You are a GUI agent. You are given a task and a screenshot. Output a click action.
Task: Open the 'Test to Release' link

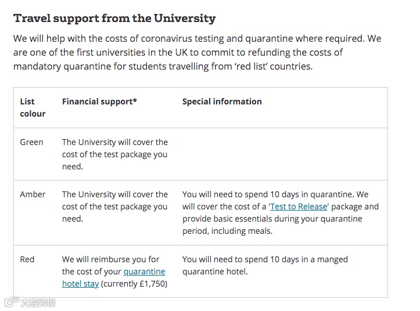pyautogui.click(x=299, y=207)
